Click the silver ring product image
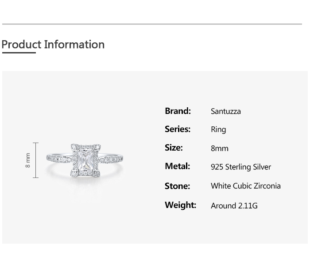Viewport: 310px width, 268px height. click(85, 160)
